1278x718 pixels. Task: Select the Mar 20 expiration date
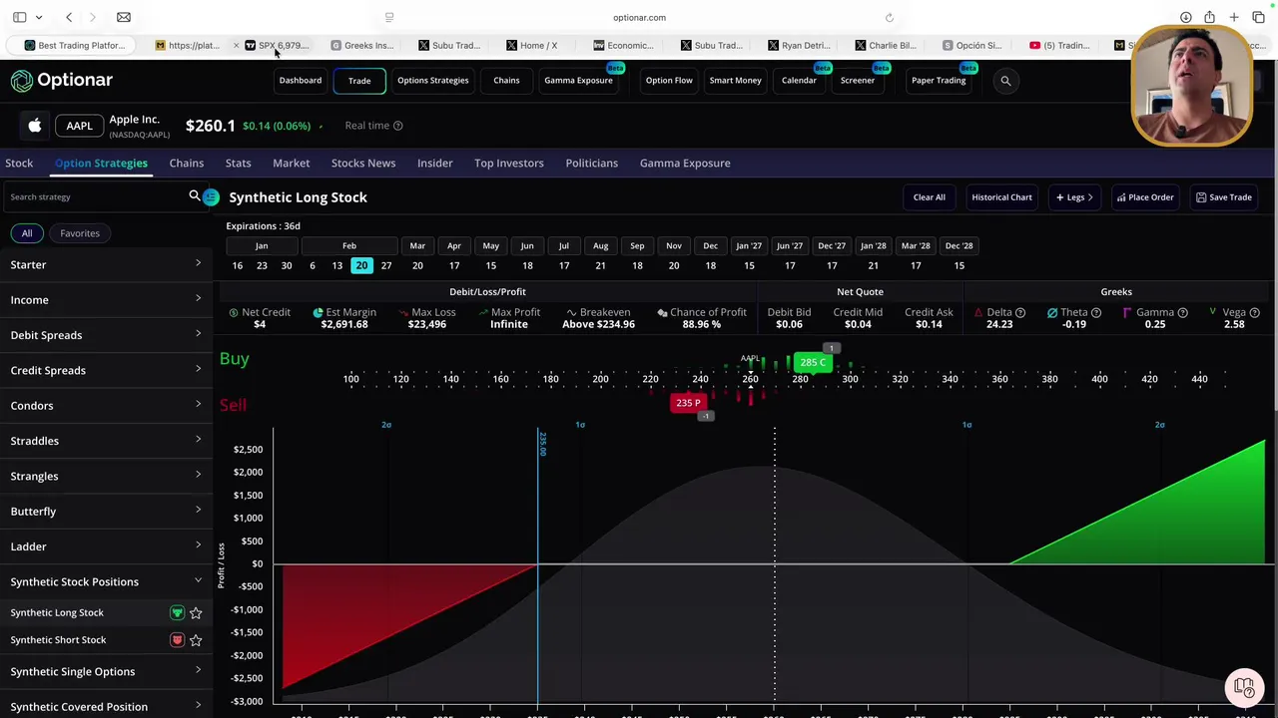coord(417,265)
